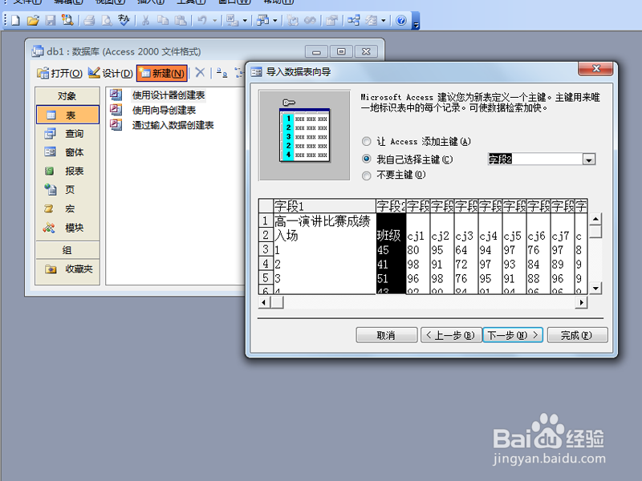The height and width of the screenshot is (481, 642).
Task: Expand the Office Links dropdown arrow
Action: pyautogui.click(x=245, y=20)
